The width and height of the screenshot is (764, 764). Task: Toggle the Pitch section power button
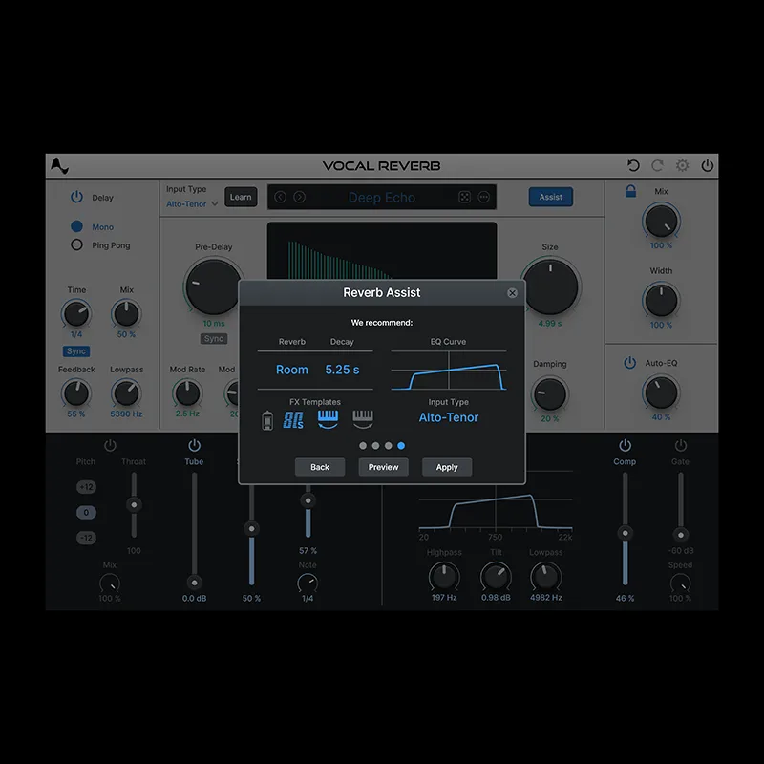pos(110,445)
